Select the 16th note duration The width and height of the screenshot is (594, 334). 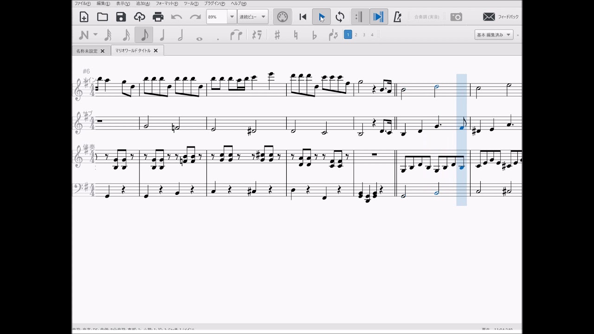(126, 35)
